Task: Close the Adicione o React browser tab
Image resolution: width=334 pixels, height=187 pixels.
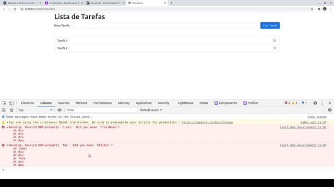Action: click(40, 3)
